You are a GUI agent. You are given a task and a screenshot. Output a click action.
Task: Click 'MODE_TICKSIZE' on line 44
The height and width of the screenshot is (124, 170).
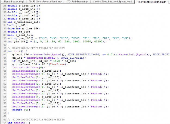72,58
